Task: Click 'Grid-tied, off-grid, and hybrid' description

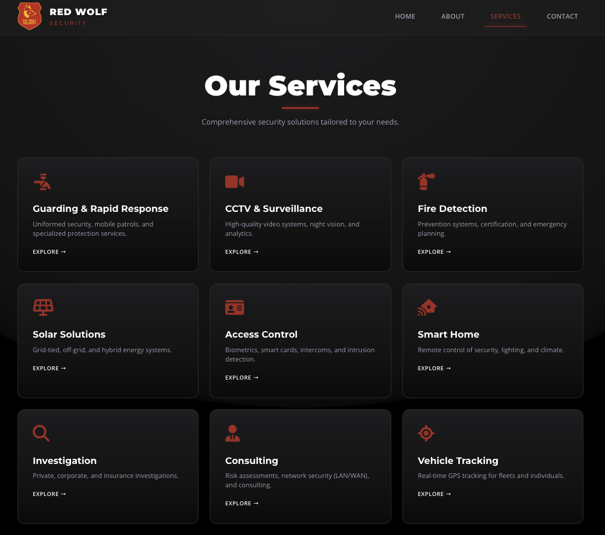Action: click(x=102, y=350)
